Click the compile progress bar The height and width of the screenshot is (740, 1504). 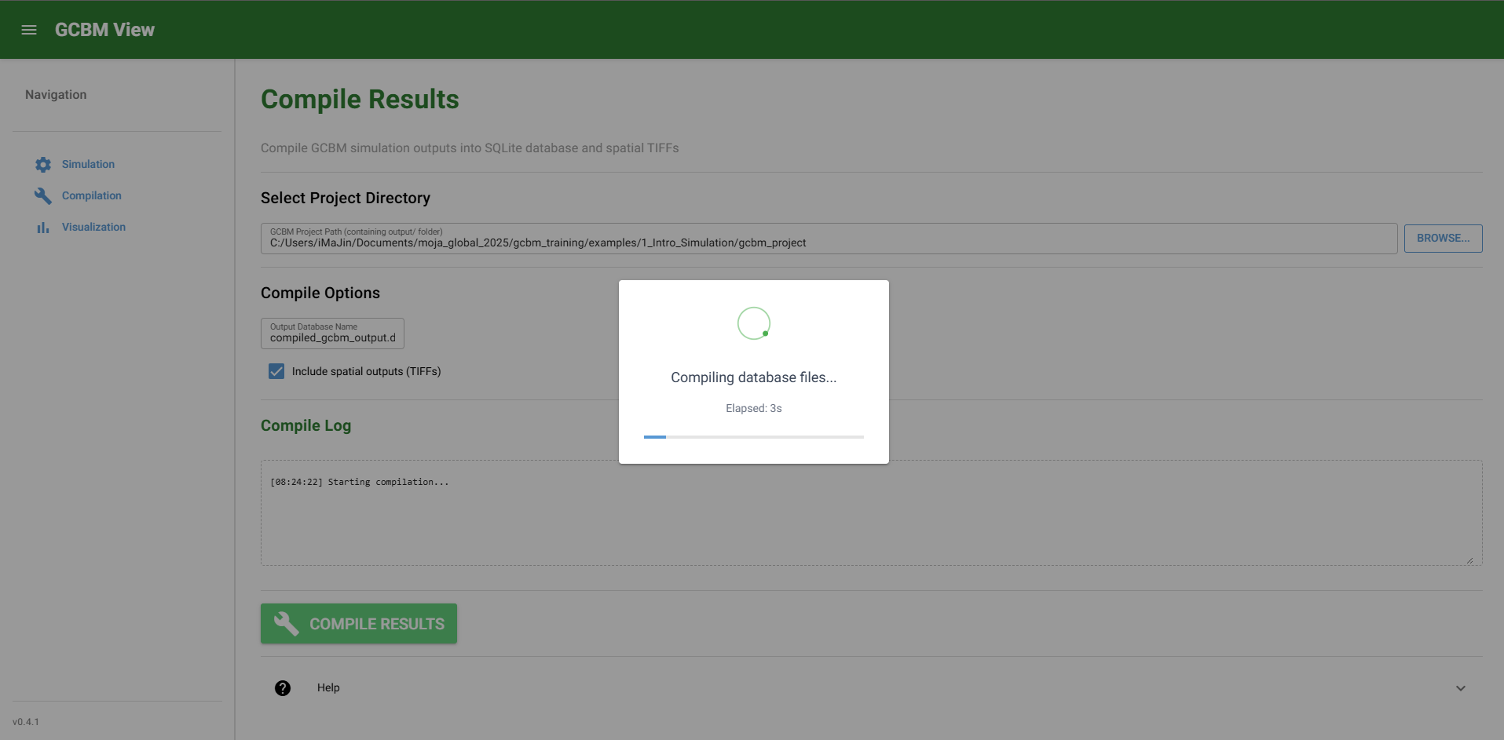click(754, 437)
